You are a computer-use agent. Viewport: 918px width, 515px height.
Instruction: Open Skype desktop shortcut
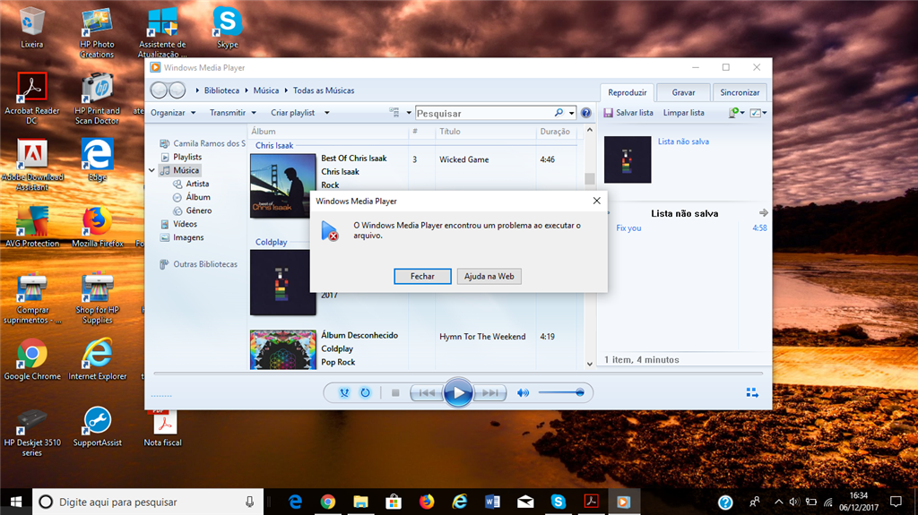pos(227,28)
